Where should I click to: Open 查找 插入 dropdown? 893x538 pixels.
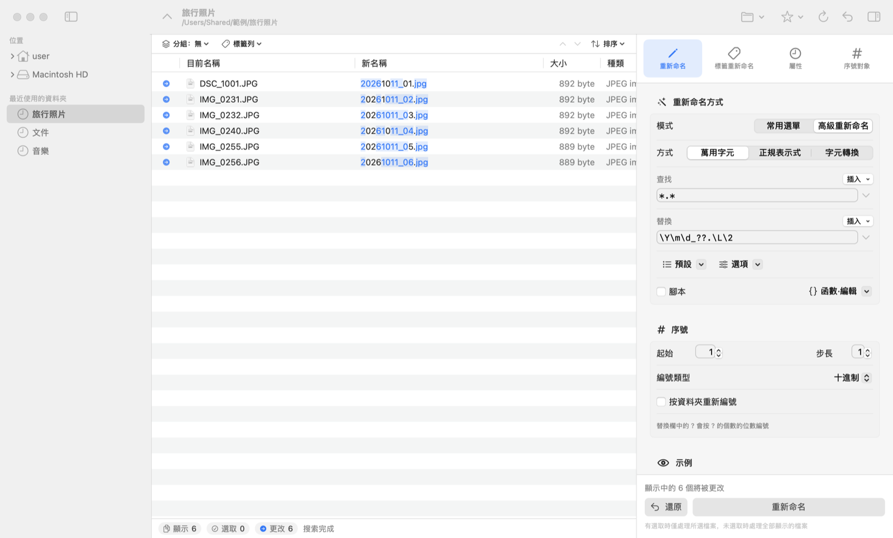tap(858, 179)
